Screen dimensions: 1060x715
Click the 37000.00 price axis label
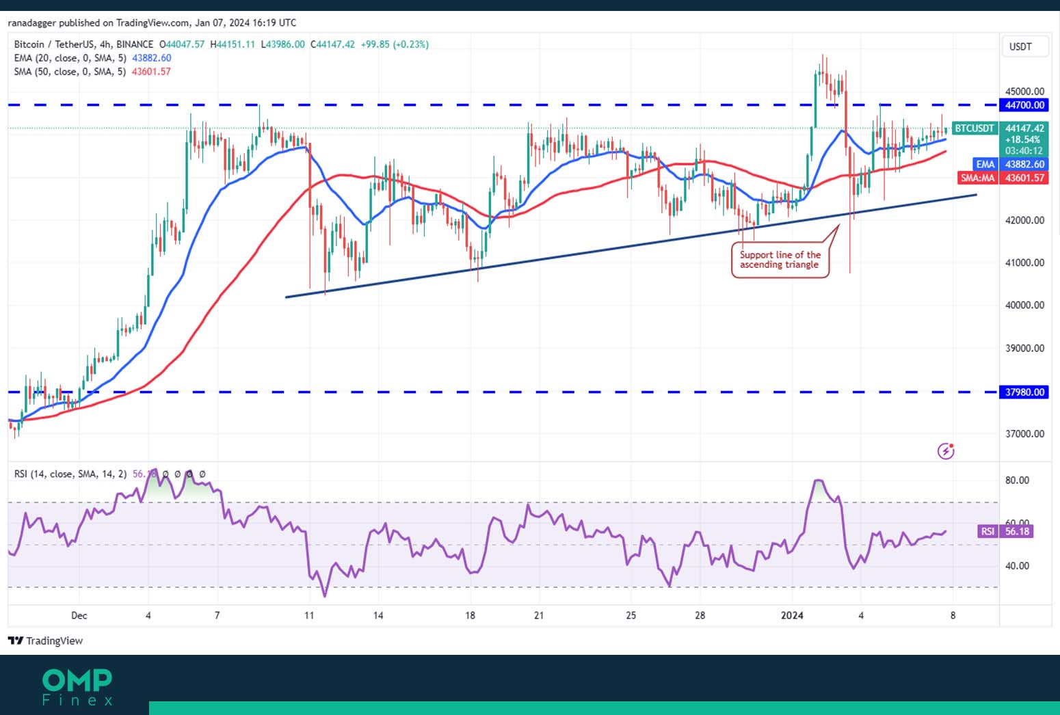coord(1024,433)
